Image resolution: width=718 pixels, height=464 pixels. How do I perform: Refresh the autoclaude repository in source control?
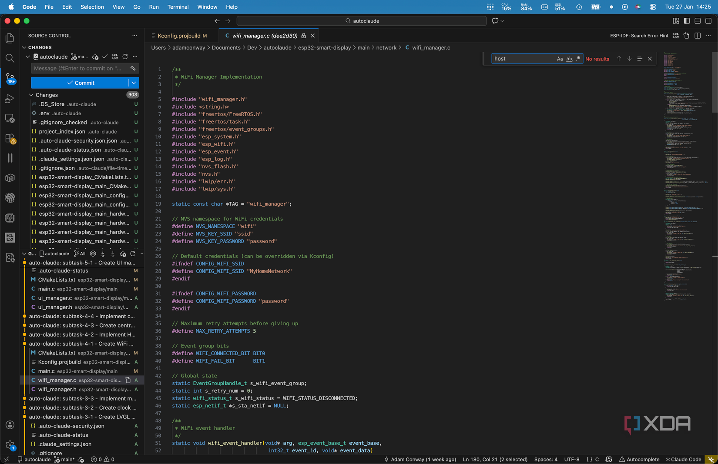125,57
